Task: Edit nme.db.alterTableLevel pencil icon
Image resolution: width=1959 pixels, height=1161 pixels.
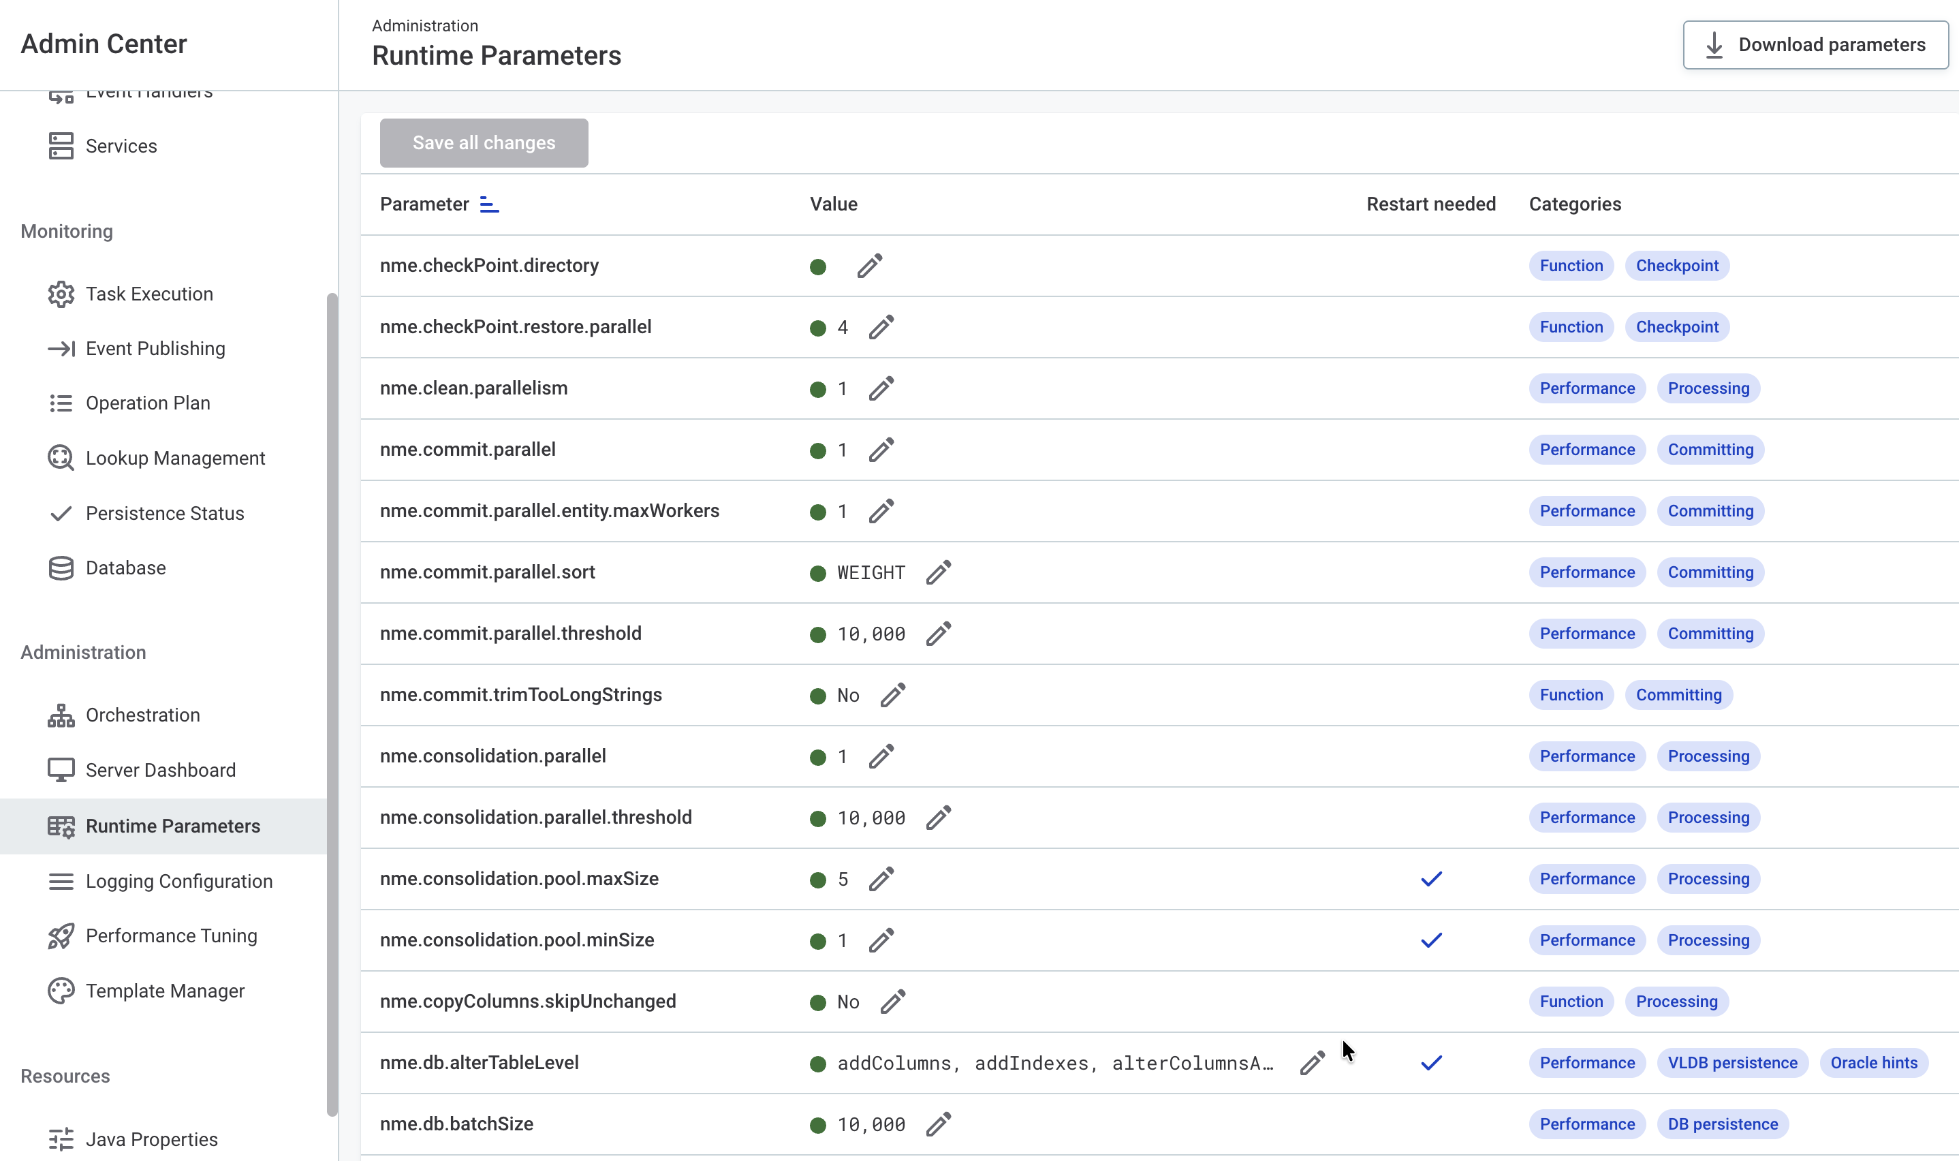Action: (1313, 1063)
